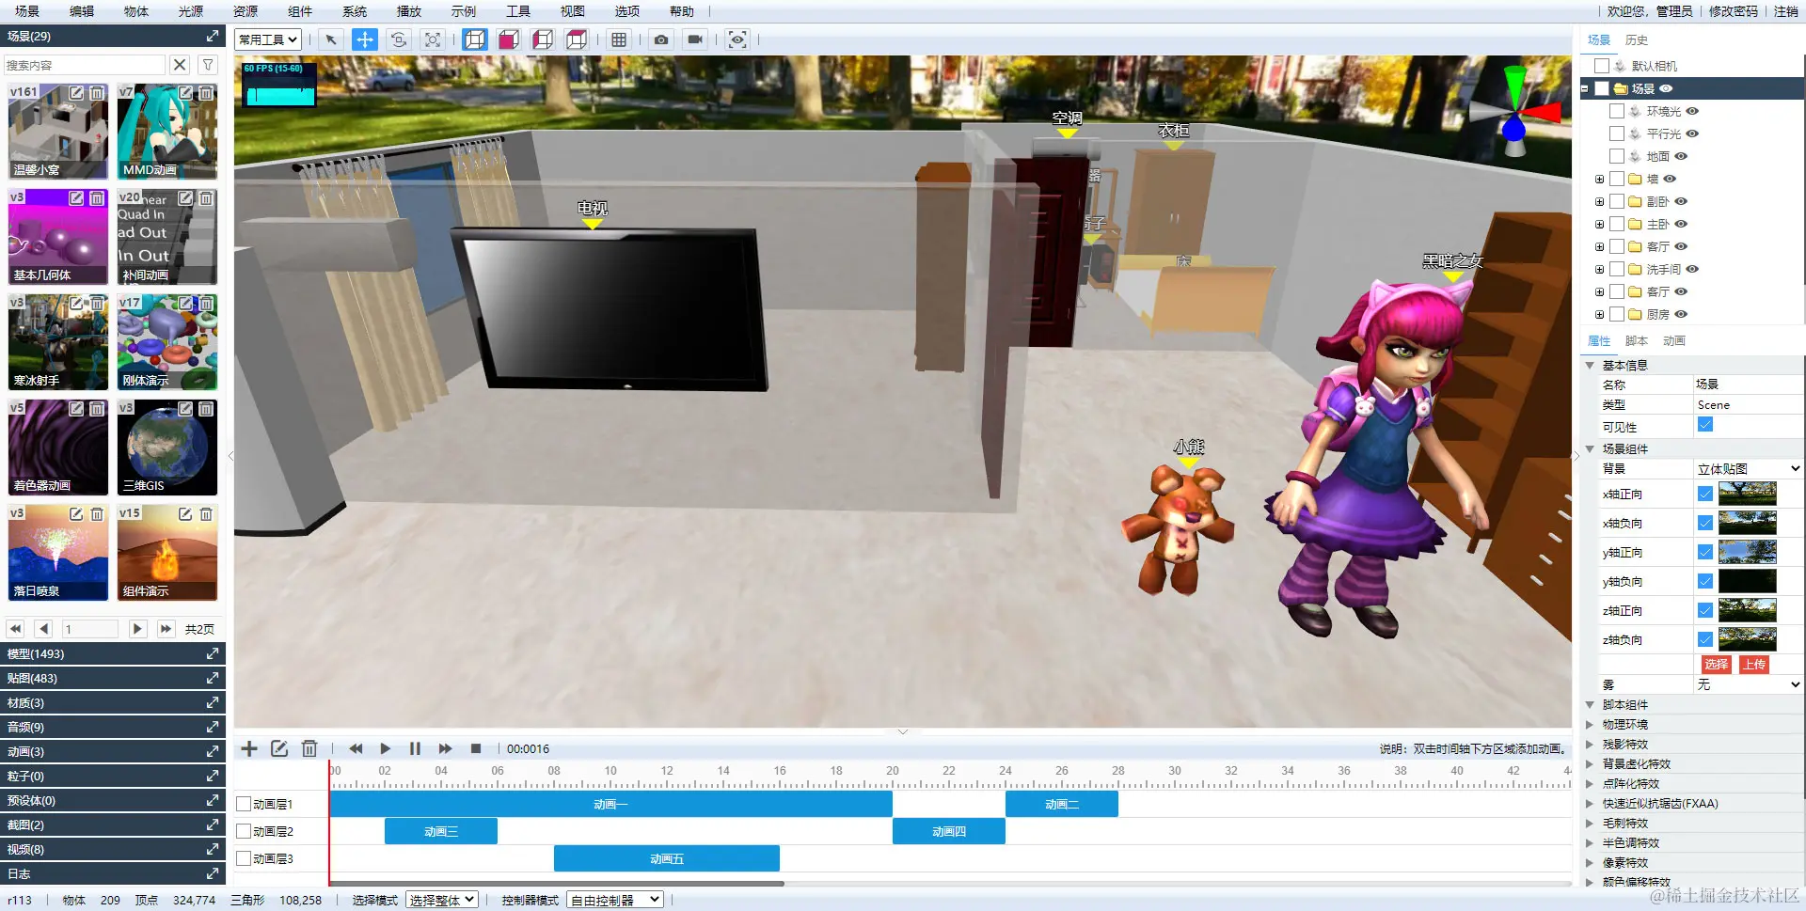
Task: Edit the 温馨小窝 scene thumbnail
Action: coord(76,93)
